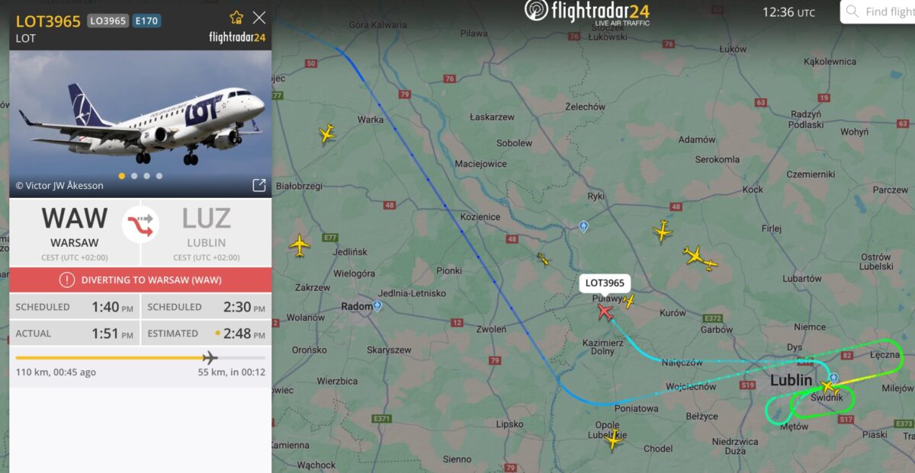
Task: Close the LOT3965 flight details panel
Action: [x=259, y=17]
